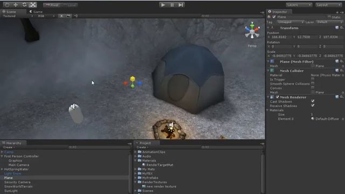The height and width of the screenshot is (194, 345).
Task: Toggle the scene audio speaker button
Action: (x=75, y=16)
